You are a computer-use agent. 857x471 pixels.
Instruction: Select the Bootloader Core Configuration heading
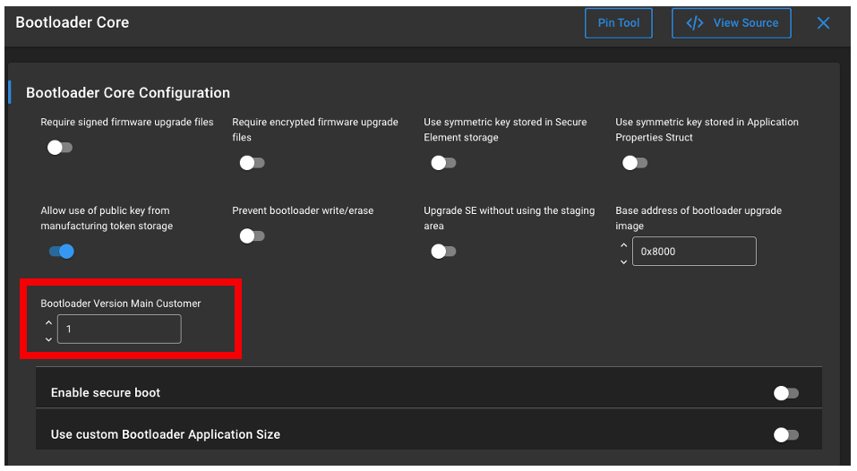[128, 93]
